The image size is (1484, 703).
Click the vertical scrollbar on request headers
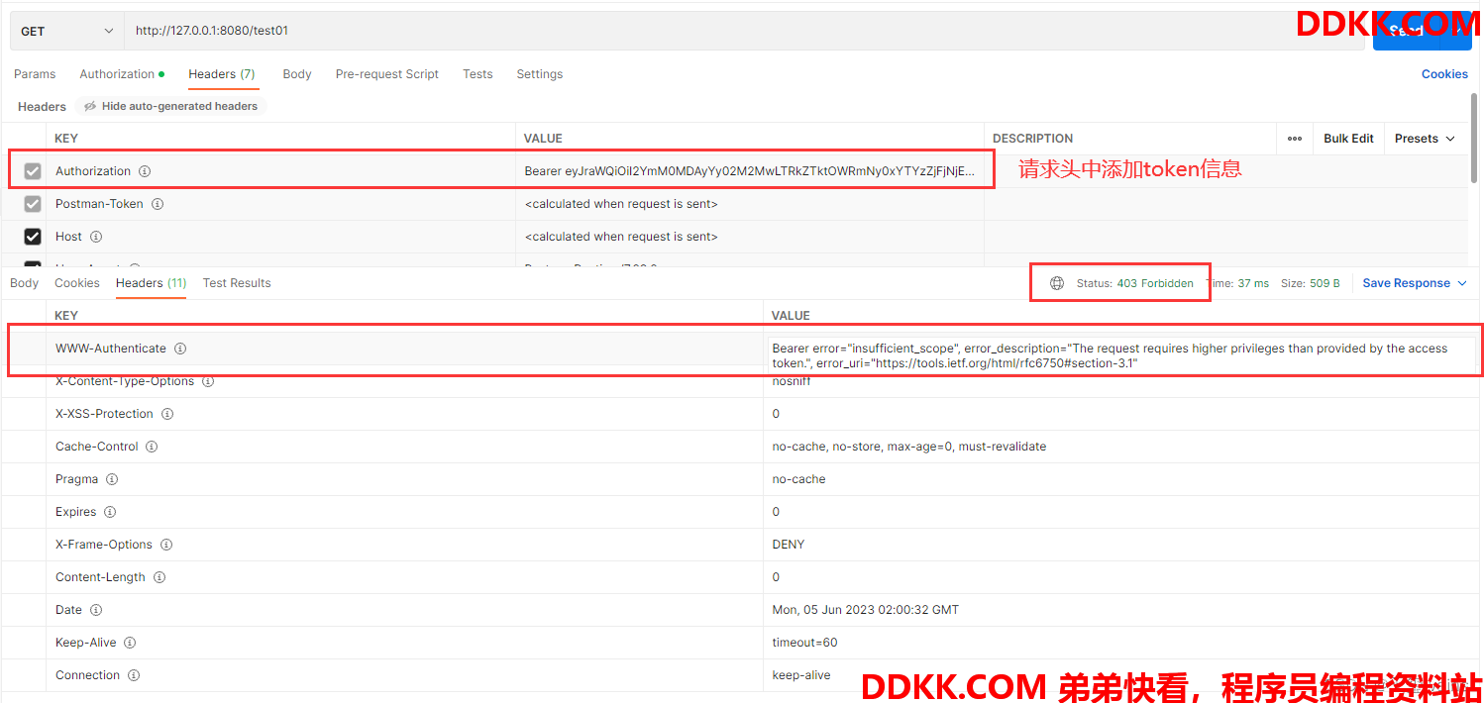click(x=1476, y=139)
